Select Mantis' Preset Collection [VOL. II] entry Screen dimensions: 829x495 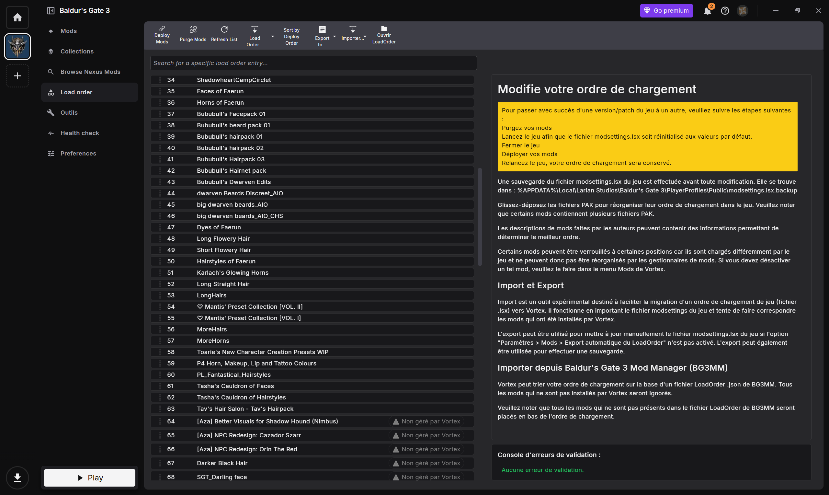click(312, 307)
